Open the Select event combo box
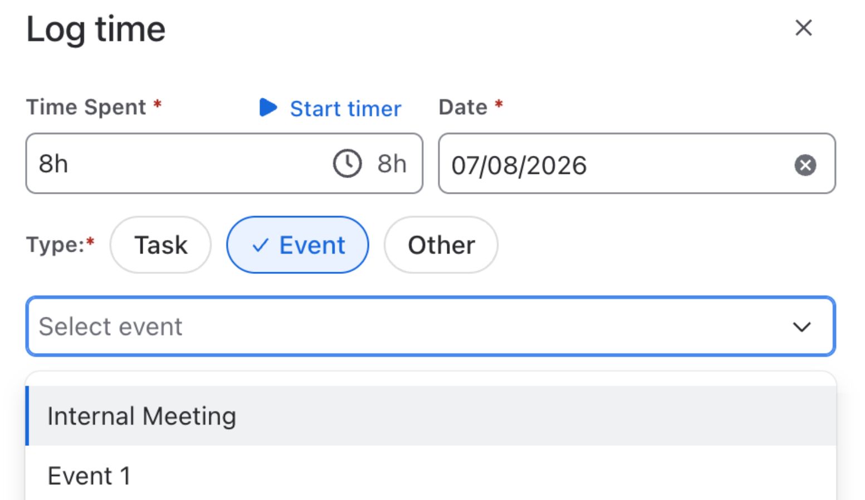865x500 pixels. [431, 326]
